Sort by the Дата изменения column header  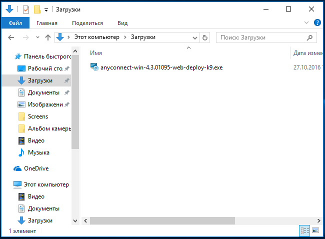click(308, 53)
